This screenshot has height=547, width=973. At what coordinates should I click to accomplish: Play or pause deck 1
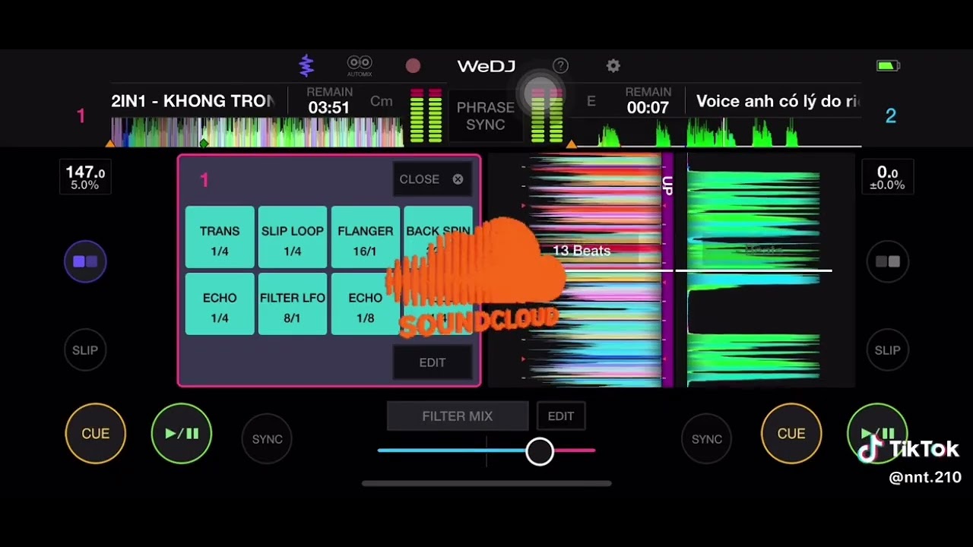tap(182, 434)
